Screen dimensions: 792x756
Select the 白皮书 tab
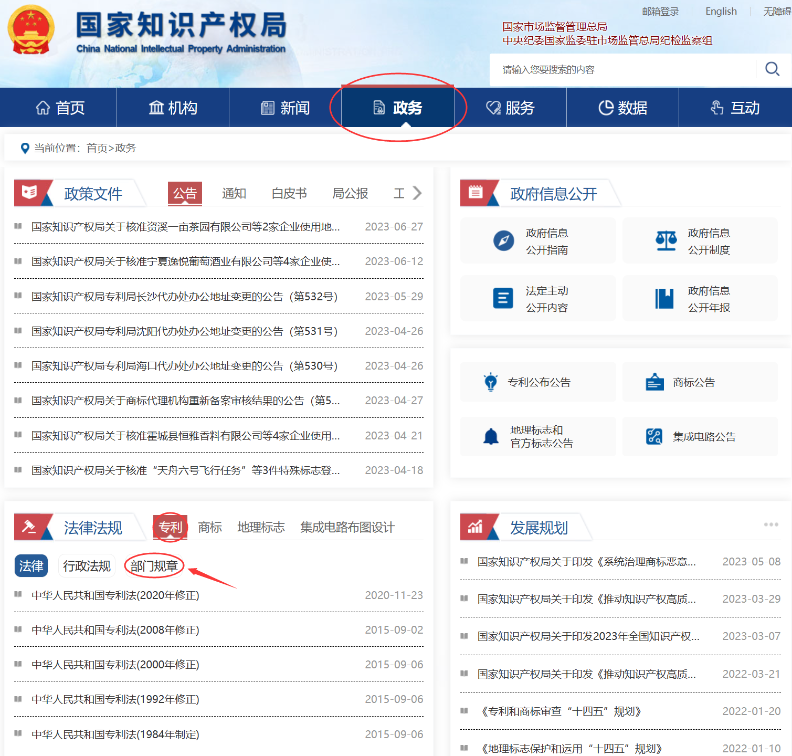pos(289,194)
